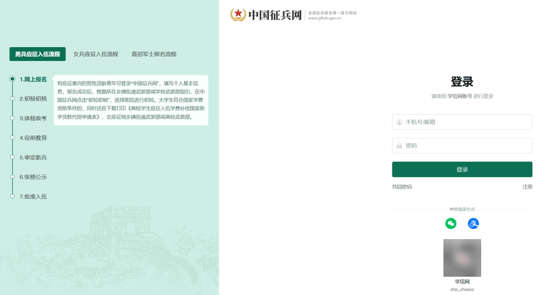Click the 学信网 QR code image
The height and width of the screenshot is (295, 555).
point(462,258)
